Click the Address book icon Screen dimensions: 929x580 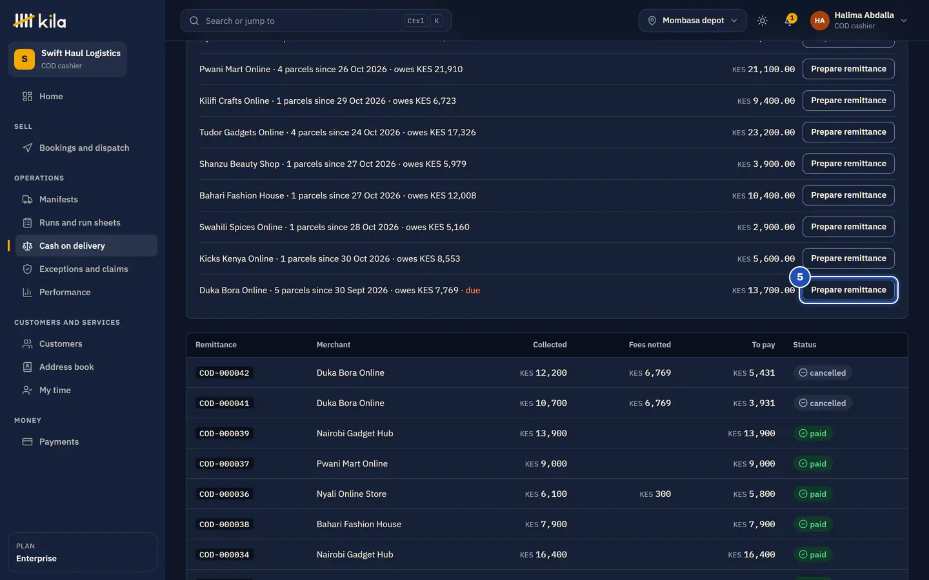(x=27, y=367)
